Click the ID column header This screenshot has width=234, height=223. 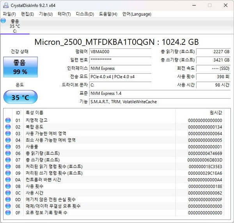pyautogui.click(x=18, y=113)
